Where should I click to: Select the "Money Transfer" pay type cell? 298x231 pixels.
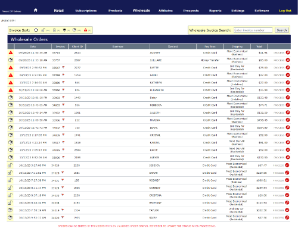tap(210, 60)
